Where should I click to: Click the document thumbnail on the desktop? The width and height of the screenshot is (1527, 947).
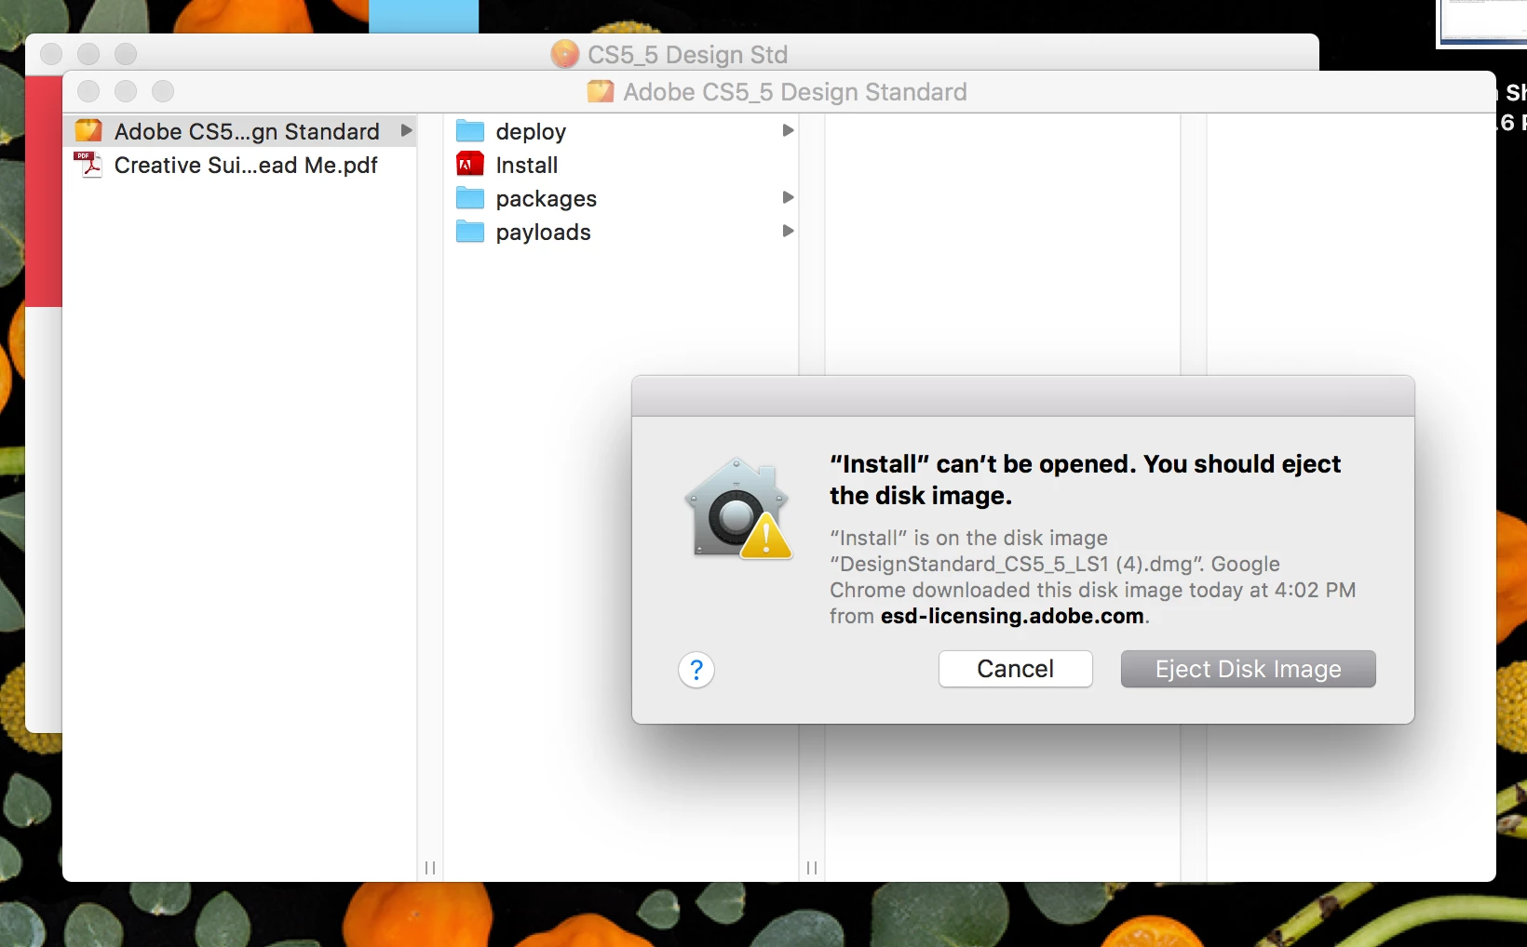point(1482,22)
